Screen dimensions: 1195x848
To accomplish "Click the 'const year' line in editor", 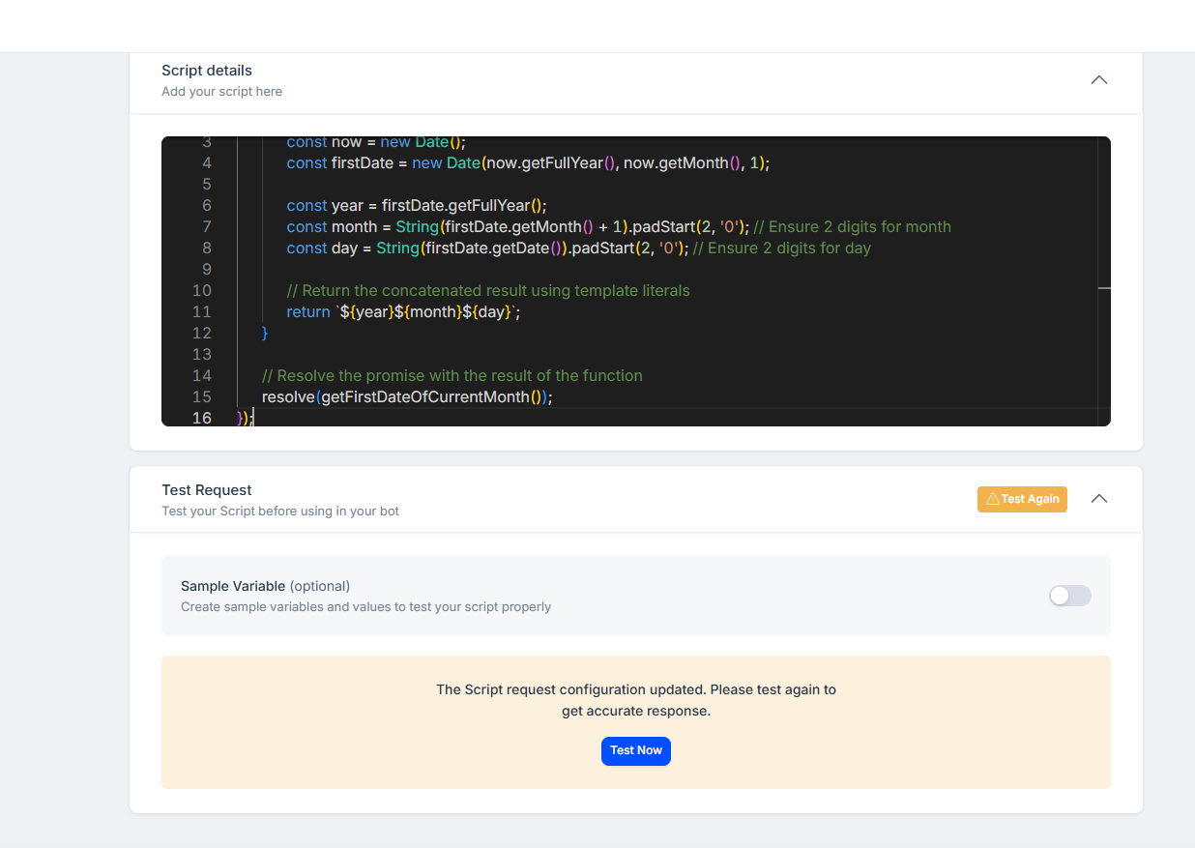I will [x=417, y=205].
